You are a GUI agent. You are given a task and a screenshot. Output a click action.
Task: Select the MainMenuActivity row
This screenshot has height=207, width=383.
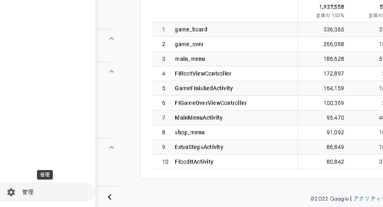point(199,118)
